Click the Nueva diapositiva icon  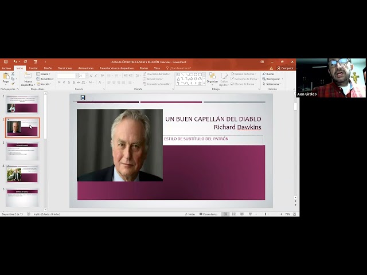pos(28,76)
